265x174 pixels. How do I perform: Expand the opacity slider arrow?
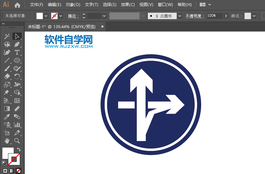coord(226,16)
